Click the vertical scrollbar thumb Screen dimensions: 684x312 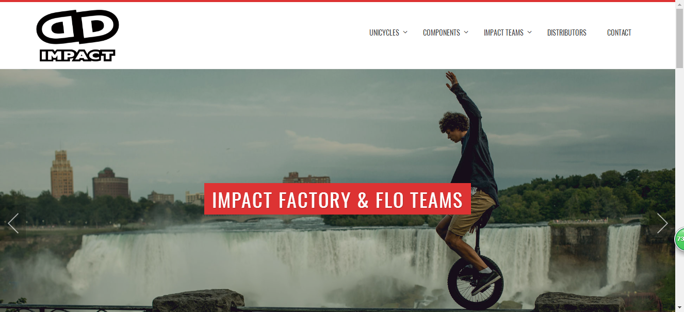click(679, 38)
